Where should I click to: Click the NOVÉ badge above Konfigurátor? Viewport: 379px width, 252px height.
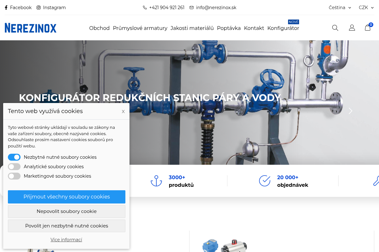tap(293, 22)
